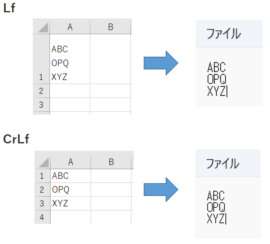Click the blue arrow in the Lf section

(161, 63)
